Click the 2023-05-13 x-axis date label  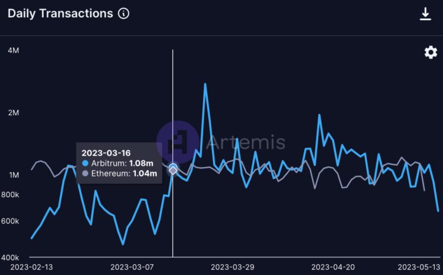click(x=421, y=267)
